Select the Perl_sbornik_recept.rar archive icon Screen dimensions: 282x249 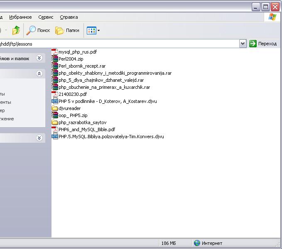[x=55, y=66]
